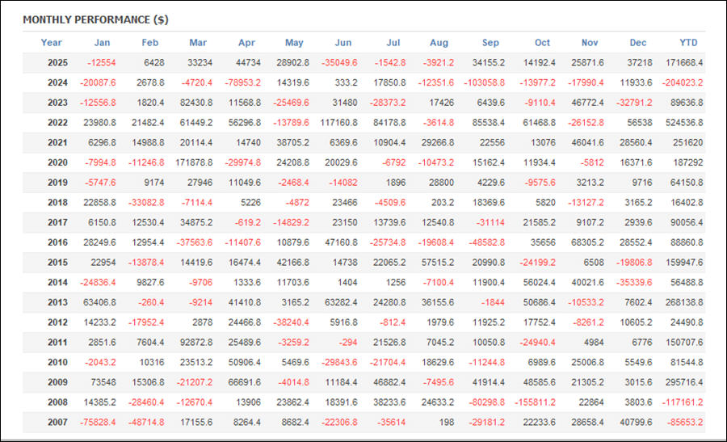Click the YTD column header
The image size is (727, 442).
tap(688, 43)
